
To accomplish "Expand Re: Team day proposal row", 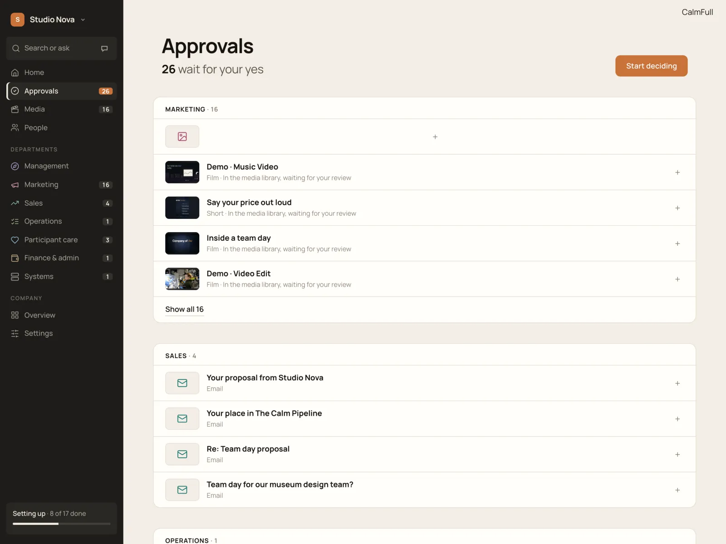I will tap(677, 455).
